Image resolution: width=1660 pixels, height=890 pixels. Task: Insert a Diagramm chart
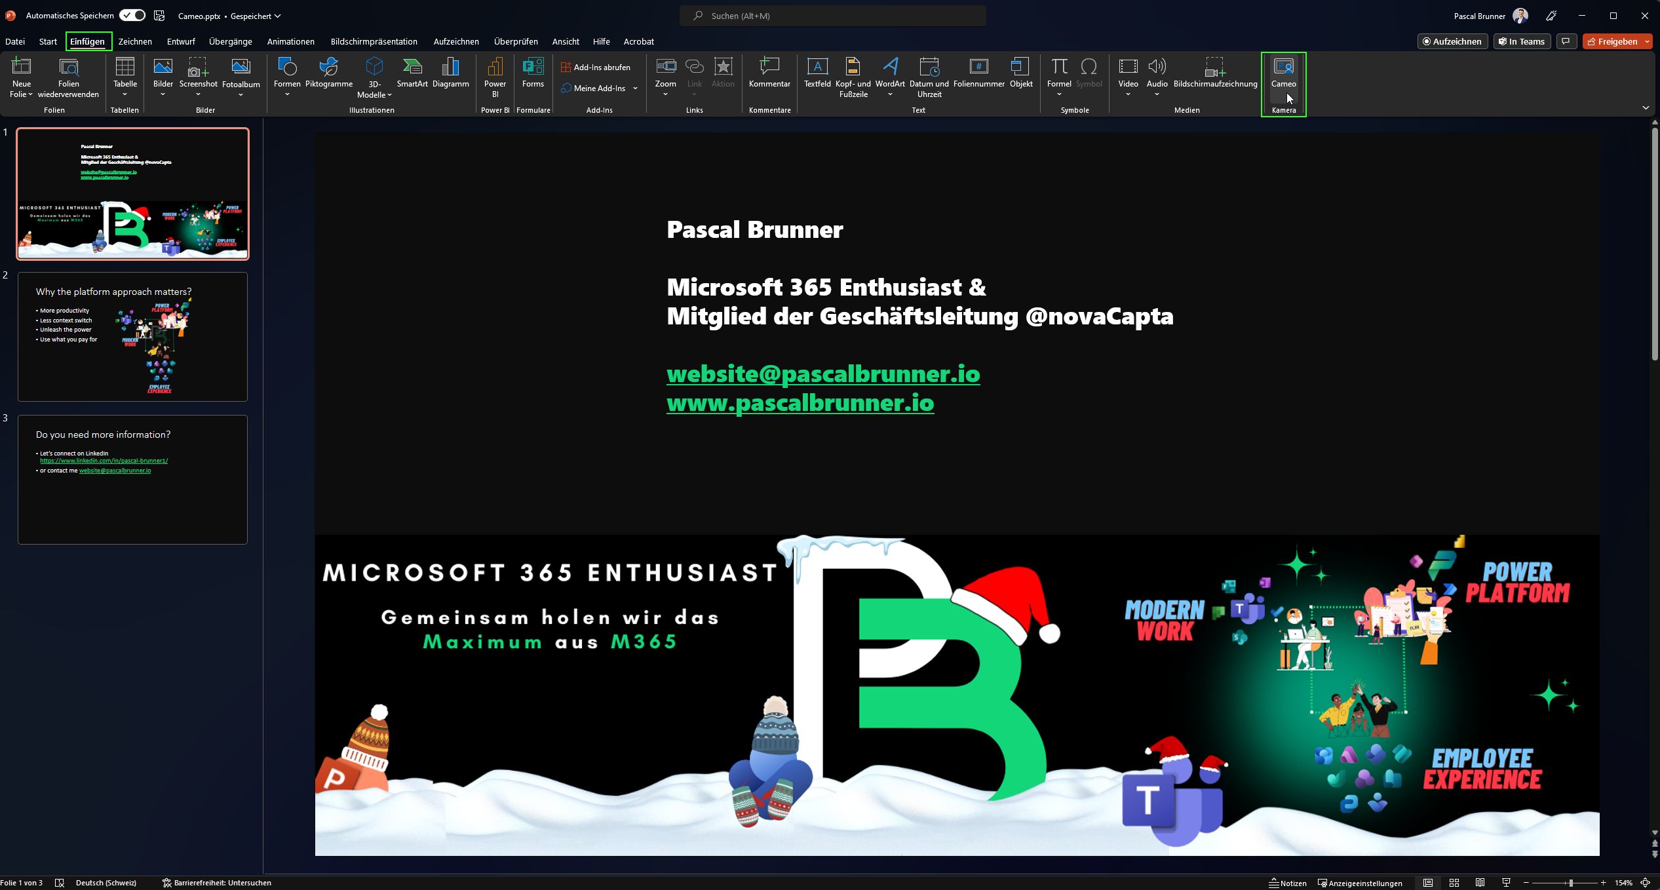click(450, 72)
